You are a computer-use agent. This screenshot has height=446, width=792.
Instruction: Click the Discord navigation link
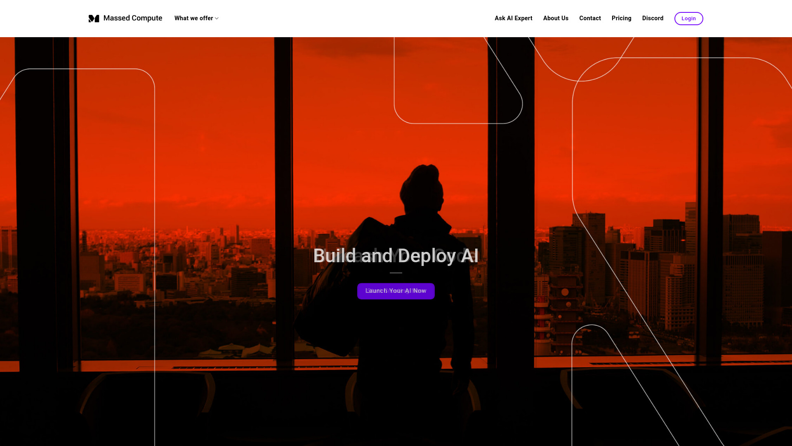pyautogui.click(x=653, y=18)
